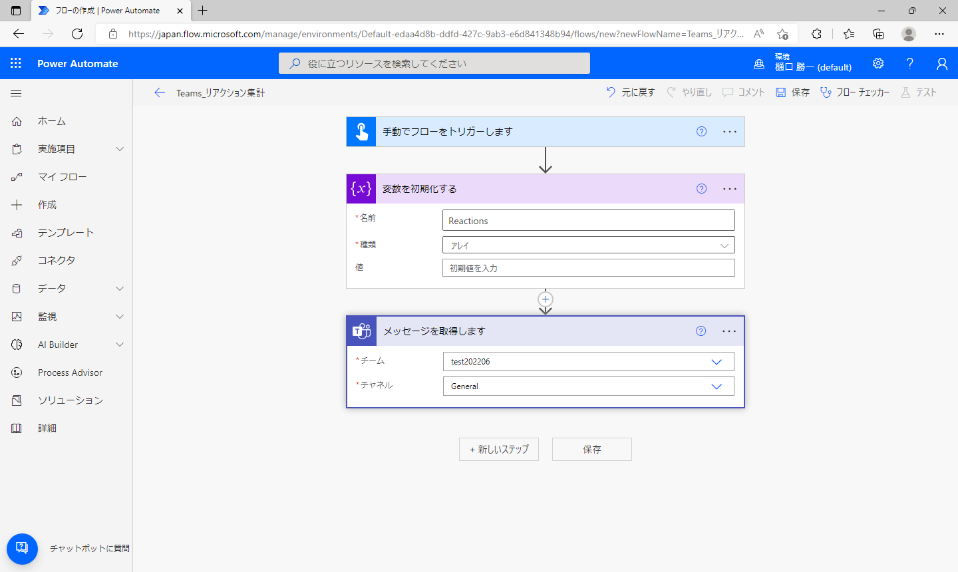Open 変数を初期化する more options menu
Viewport: 958px width, 572px height.
point(730,189)
